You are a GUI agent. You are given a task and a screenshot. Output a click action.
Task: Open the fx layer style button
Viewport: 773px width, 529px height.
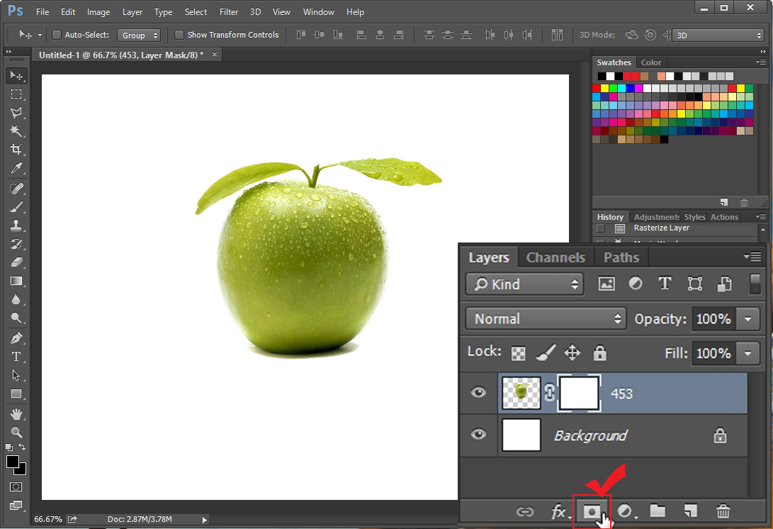[558, 512]
